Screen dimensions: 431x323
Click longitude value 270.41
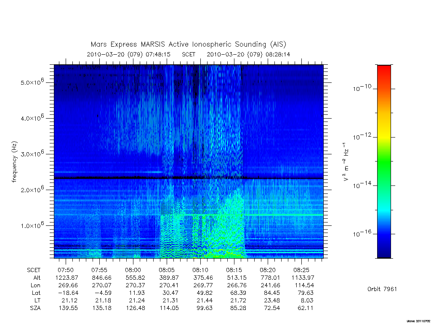coord(169,286)
